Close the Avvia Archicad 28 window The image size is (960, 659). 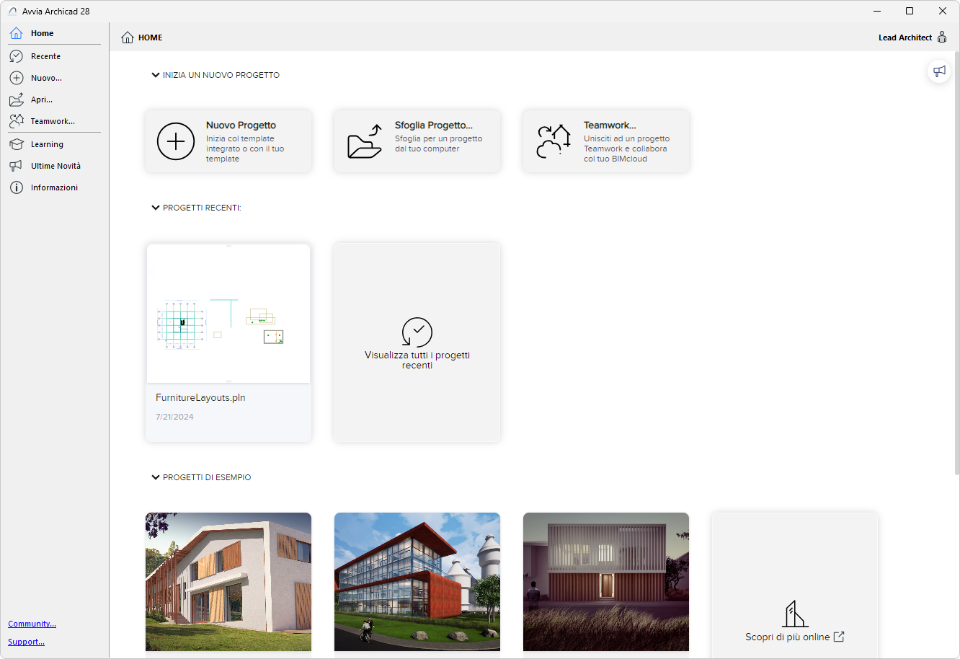(x=943, y=11)
